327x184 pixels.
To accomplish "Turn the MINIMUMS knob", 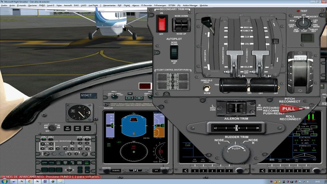I will click(107, 171).
